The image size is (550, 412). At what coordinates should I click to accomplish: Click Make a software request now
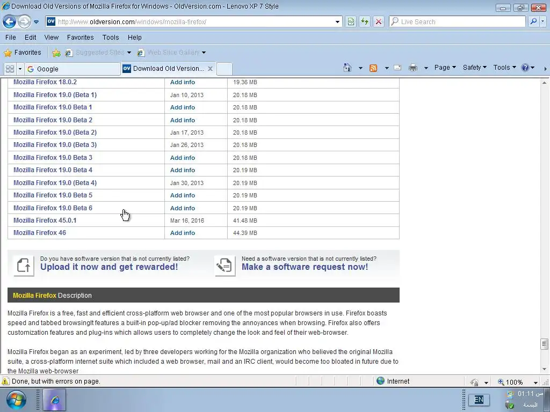point(305,267)
